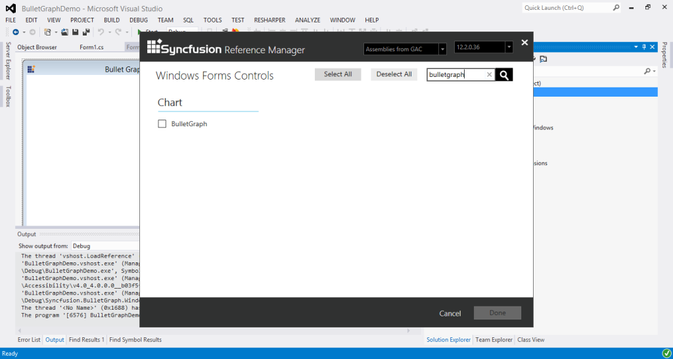Click the Syncfusion logo icon

pyautogui.click(x=154, y=46)
